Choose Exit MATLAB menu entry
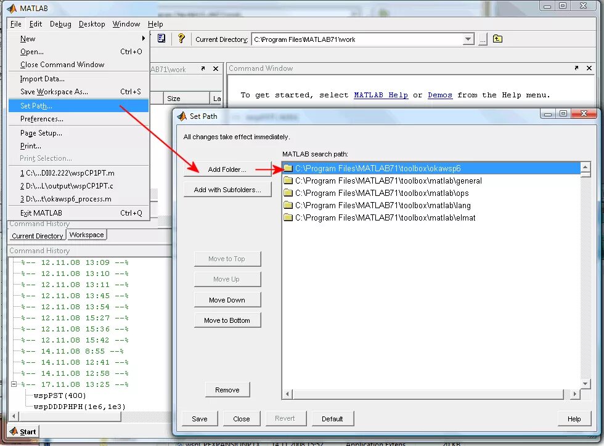This screenshot has height=446, width=604. point(79,213)
